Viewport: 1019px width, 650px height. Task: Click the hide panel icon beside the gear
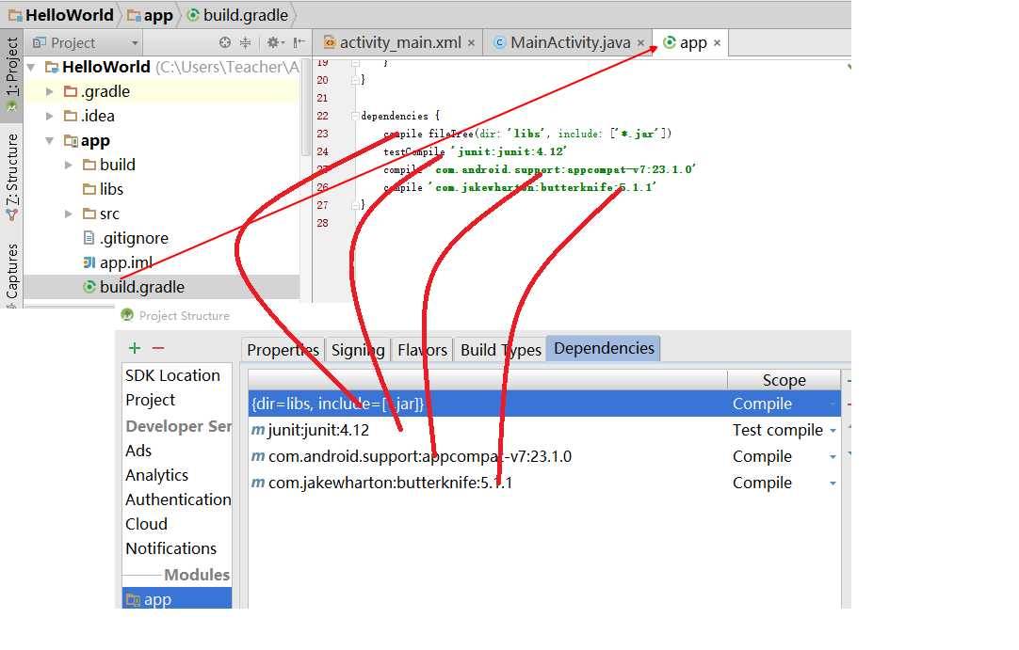coord(299,43)
